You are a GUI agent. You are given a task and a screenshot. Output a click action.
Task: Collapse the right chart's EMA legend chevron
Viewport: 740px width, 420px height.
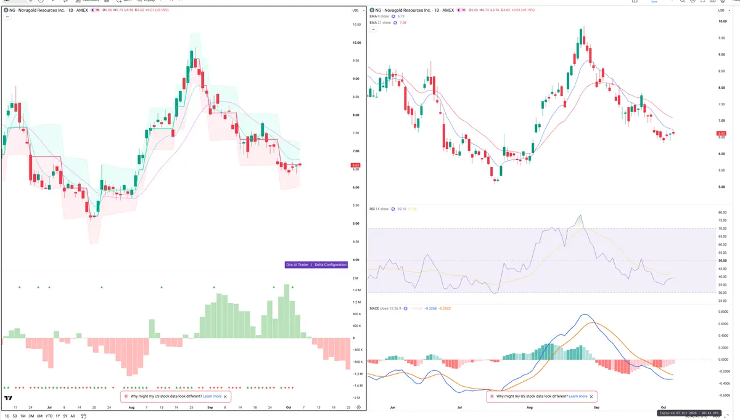(374, 29)
